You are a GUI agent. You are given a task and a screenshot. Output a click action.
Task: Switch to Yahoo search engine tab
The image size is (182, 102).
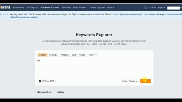click(x=82, y=55)
